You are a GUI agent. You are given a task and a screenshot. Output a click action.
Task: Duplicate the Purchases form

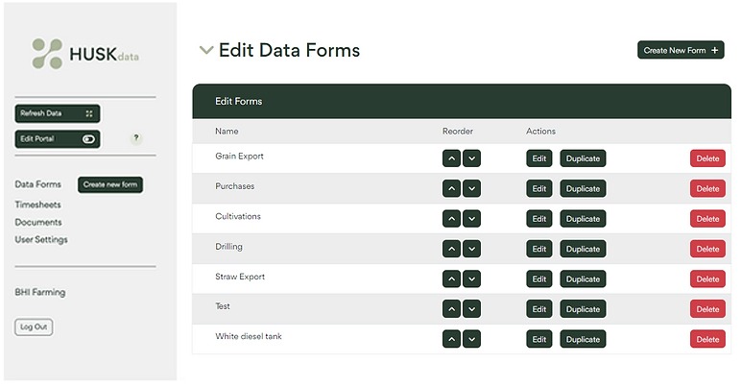pos(583,189)
